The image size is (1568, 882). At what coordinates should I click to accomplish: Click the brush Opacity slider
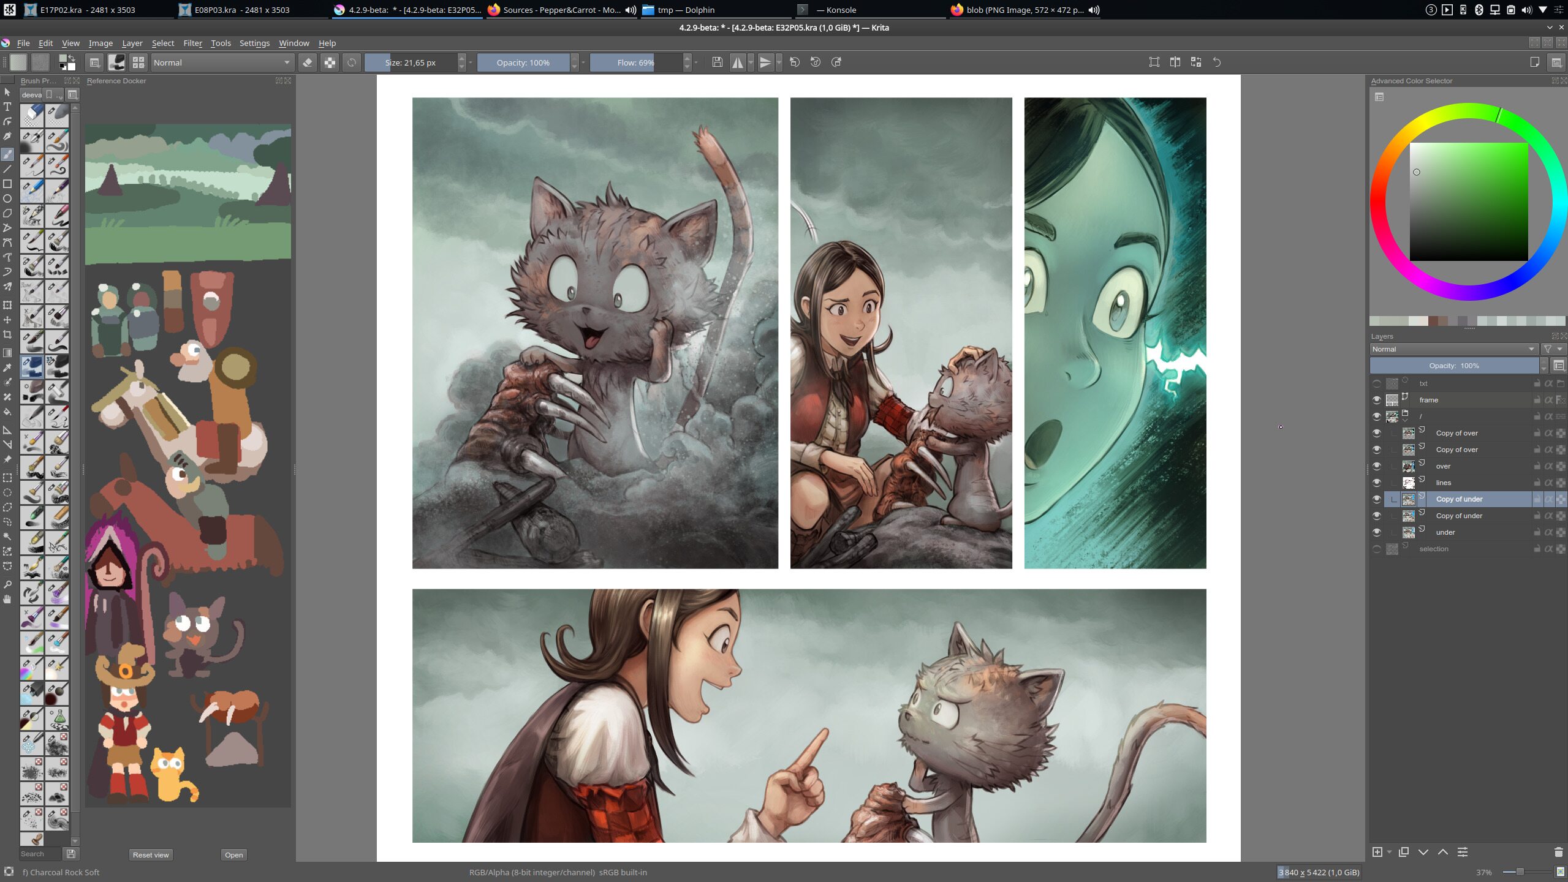coord(523,62)
